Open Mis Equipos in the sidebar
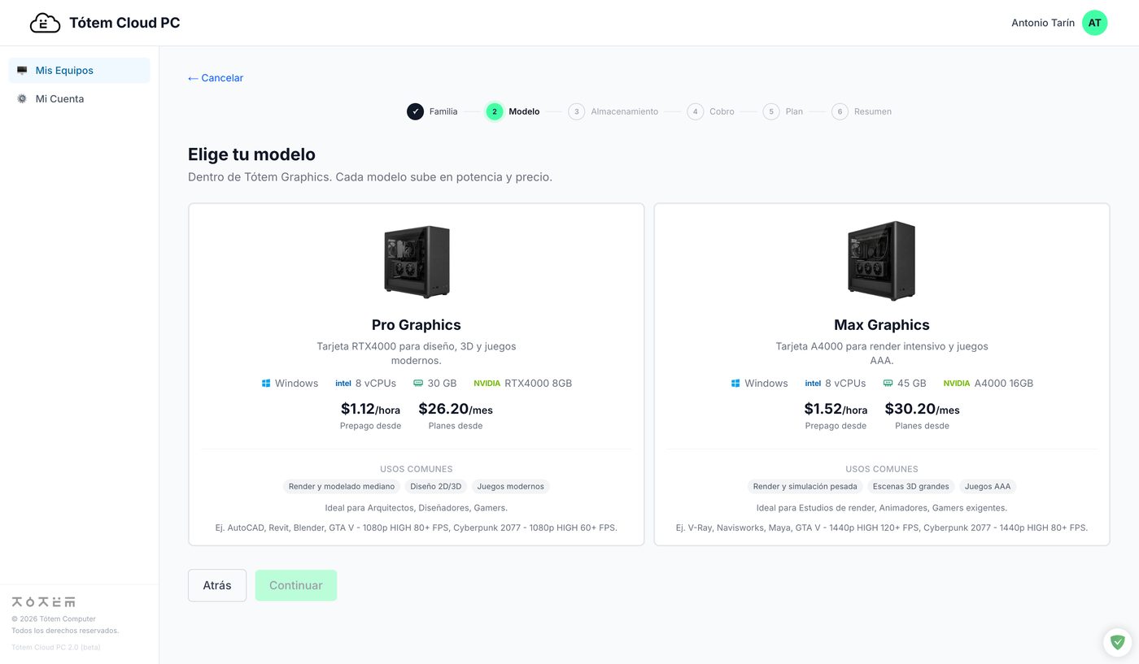Viewport: 1139px width, 664px height. pos(79,71)
